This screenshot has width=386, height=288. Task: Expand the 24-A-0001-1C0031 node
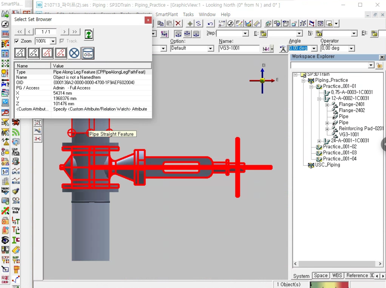pyautogui.click(x=319, y=141)
